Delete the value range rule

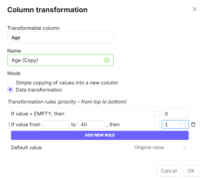[193, 125]
